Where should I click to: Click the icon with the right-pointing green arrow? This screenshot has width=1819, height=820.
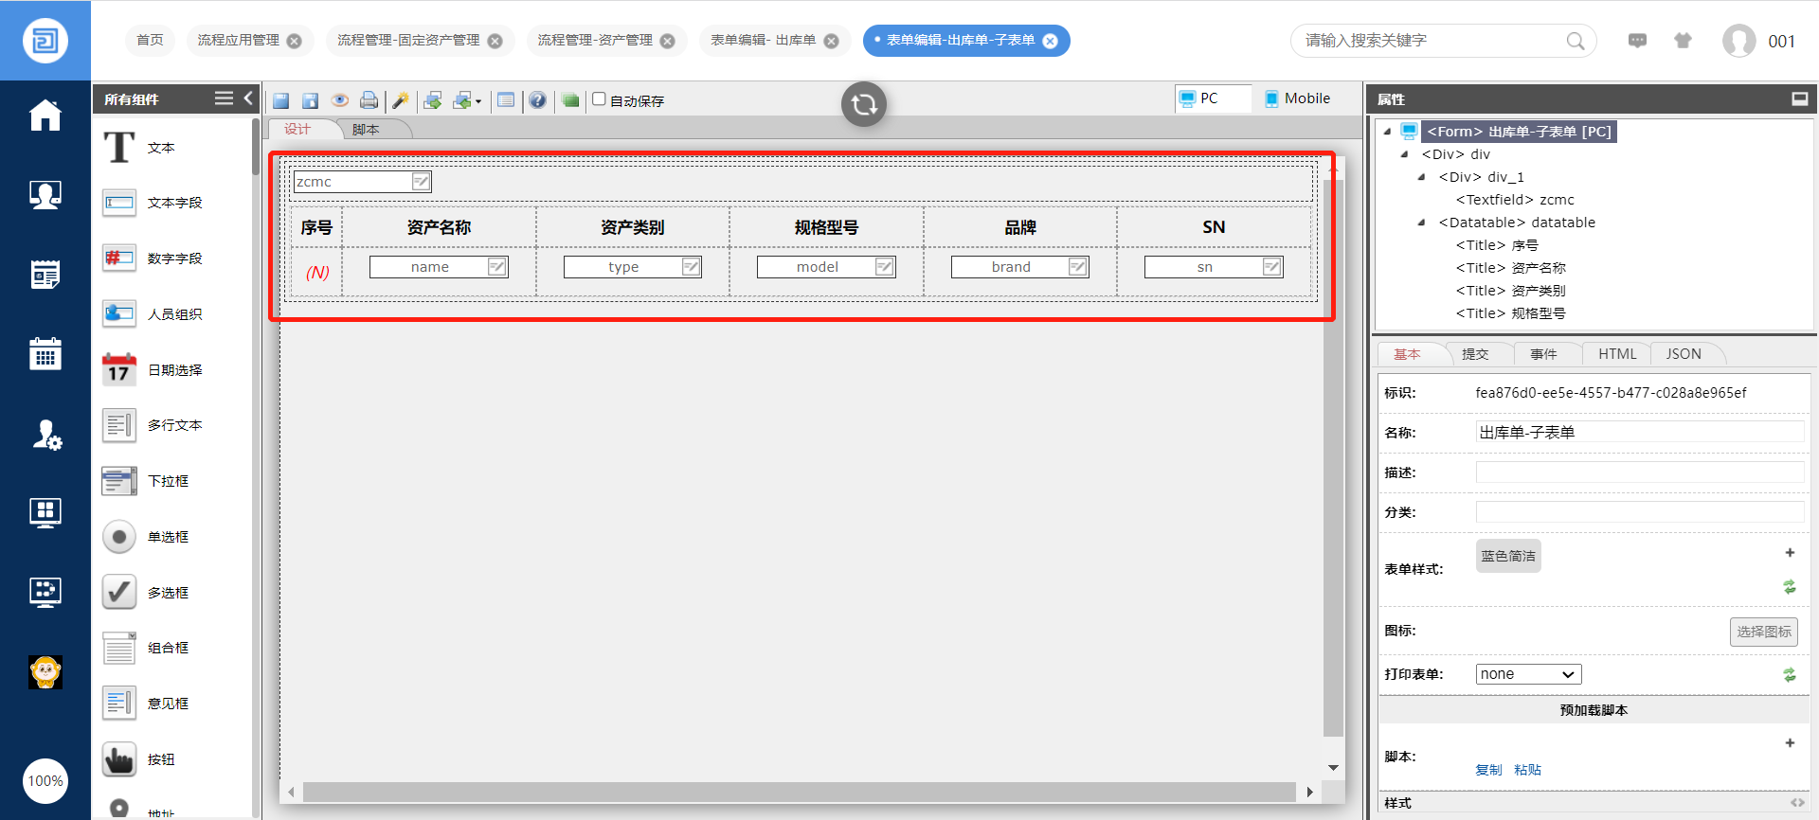433,100
